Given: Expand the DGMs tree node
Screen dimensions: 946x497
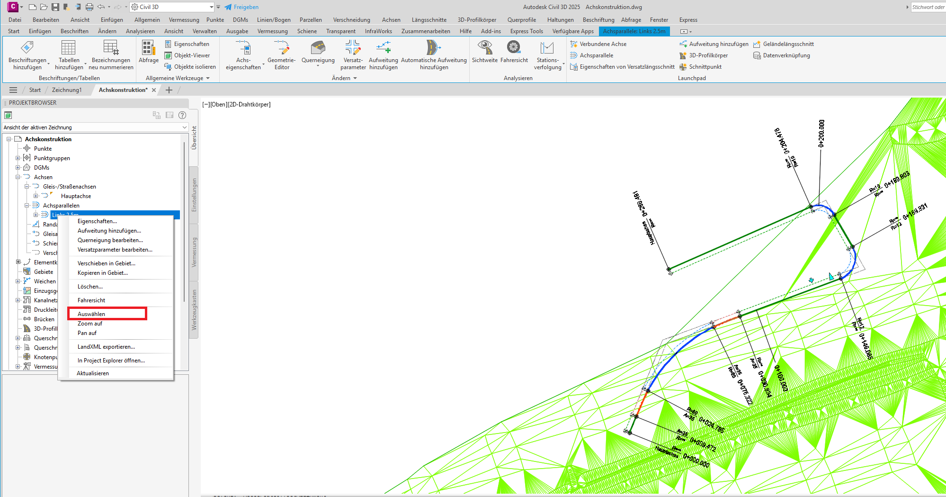Looking at the screenshot, I should click(18, 168).
